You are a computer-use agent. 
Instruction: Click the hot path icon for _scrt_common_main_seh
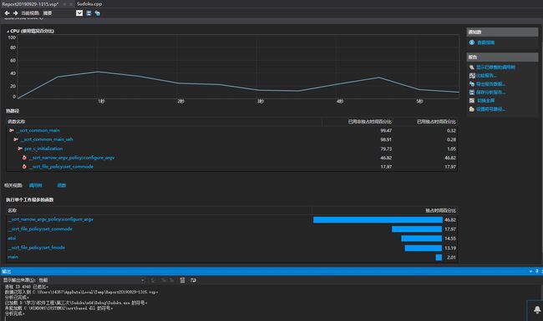(16, 139)
